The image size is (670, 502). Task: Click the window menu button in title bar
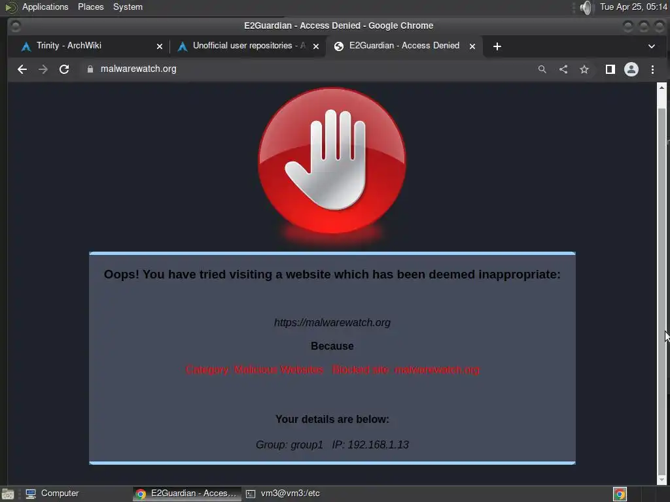click(x=16, y=26)
